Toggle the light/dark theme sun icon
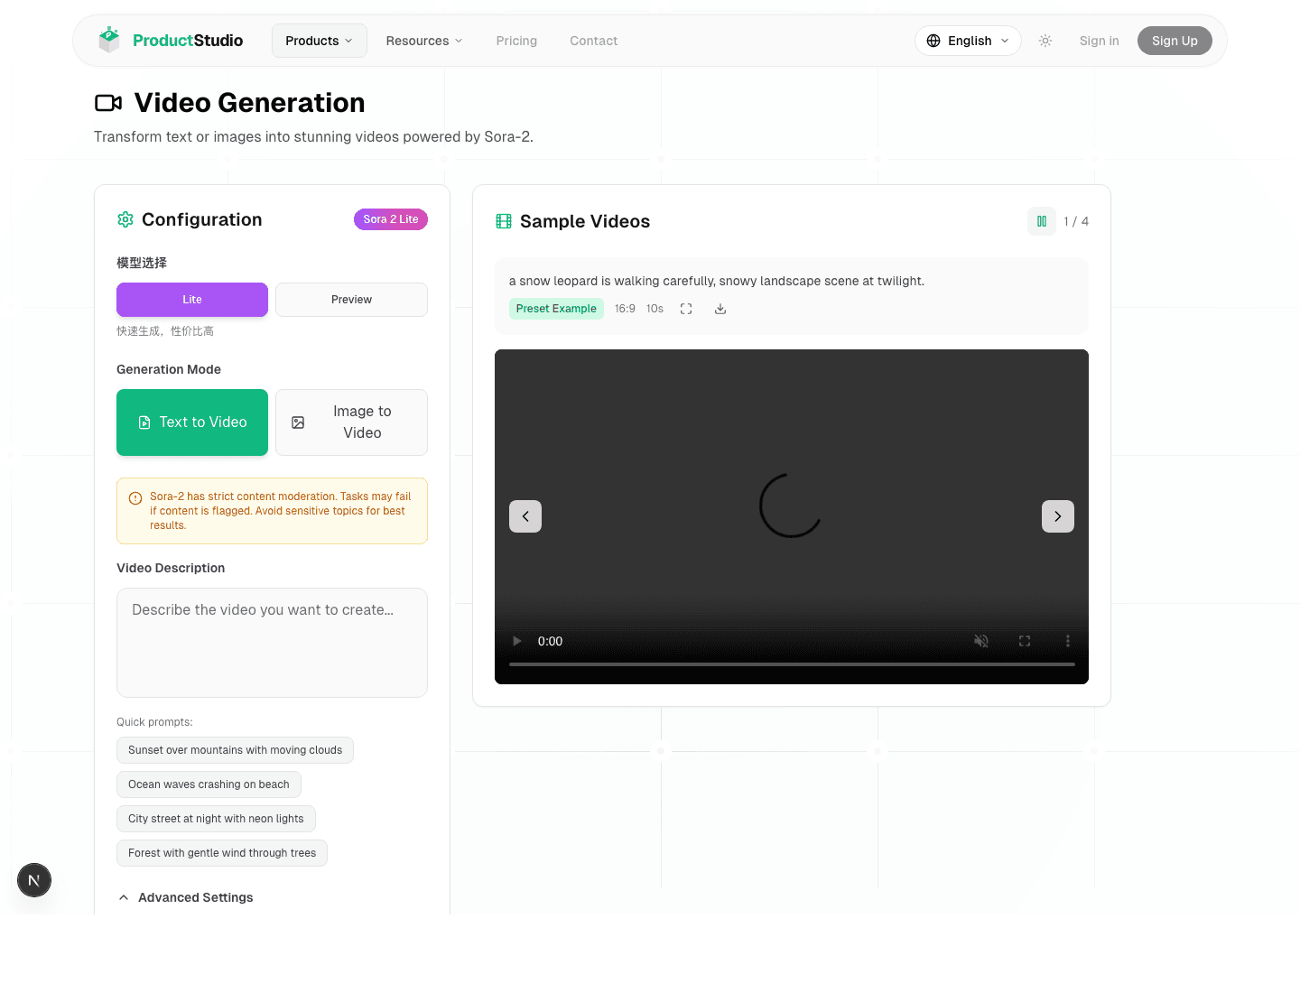 point(1045,41)
